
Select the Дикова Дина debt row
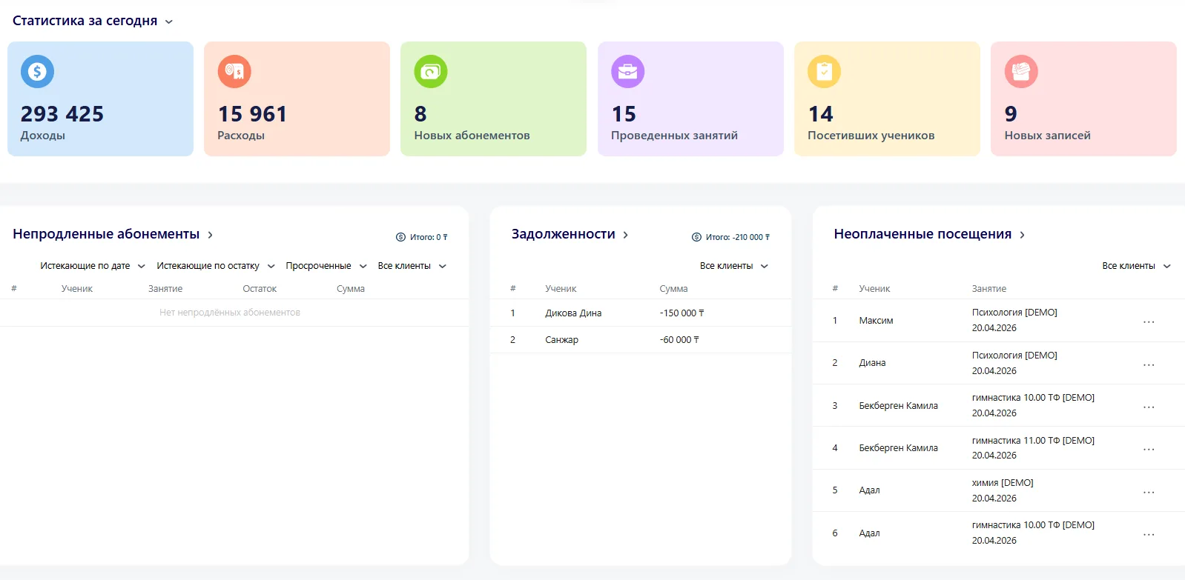coord(573,313)
